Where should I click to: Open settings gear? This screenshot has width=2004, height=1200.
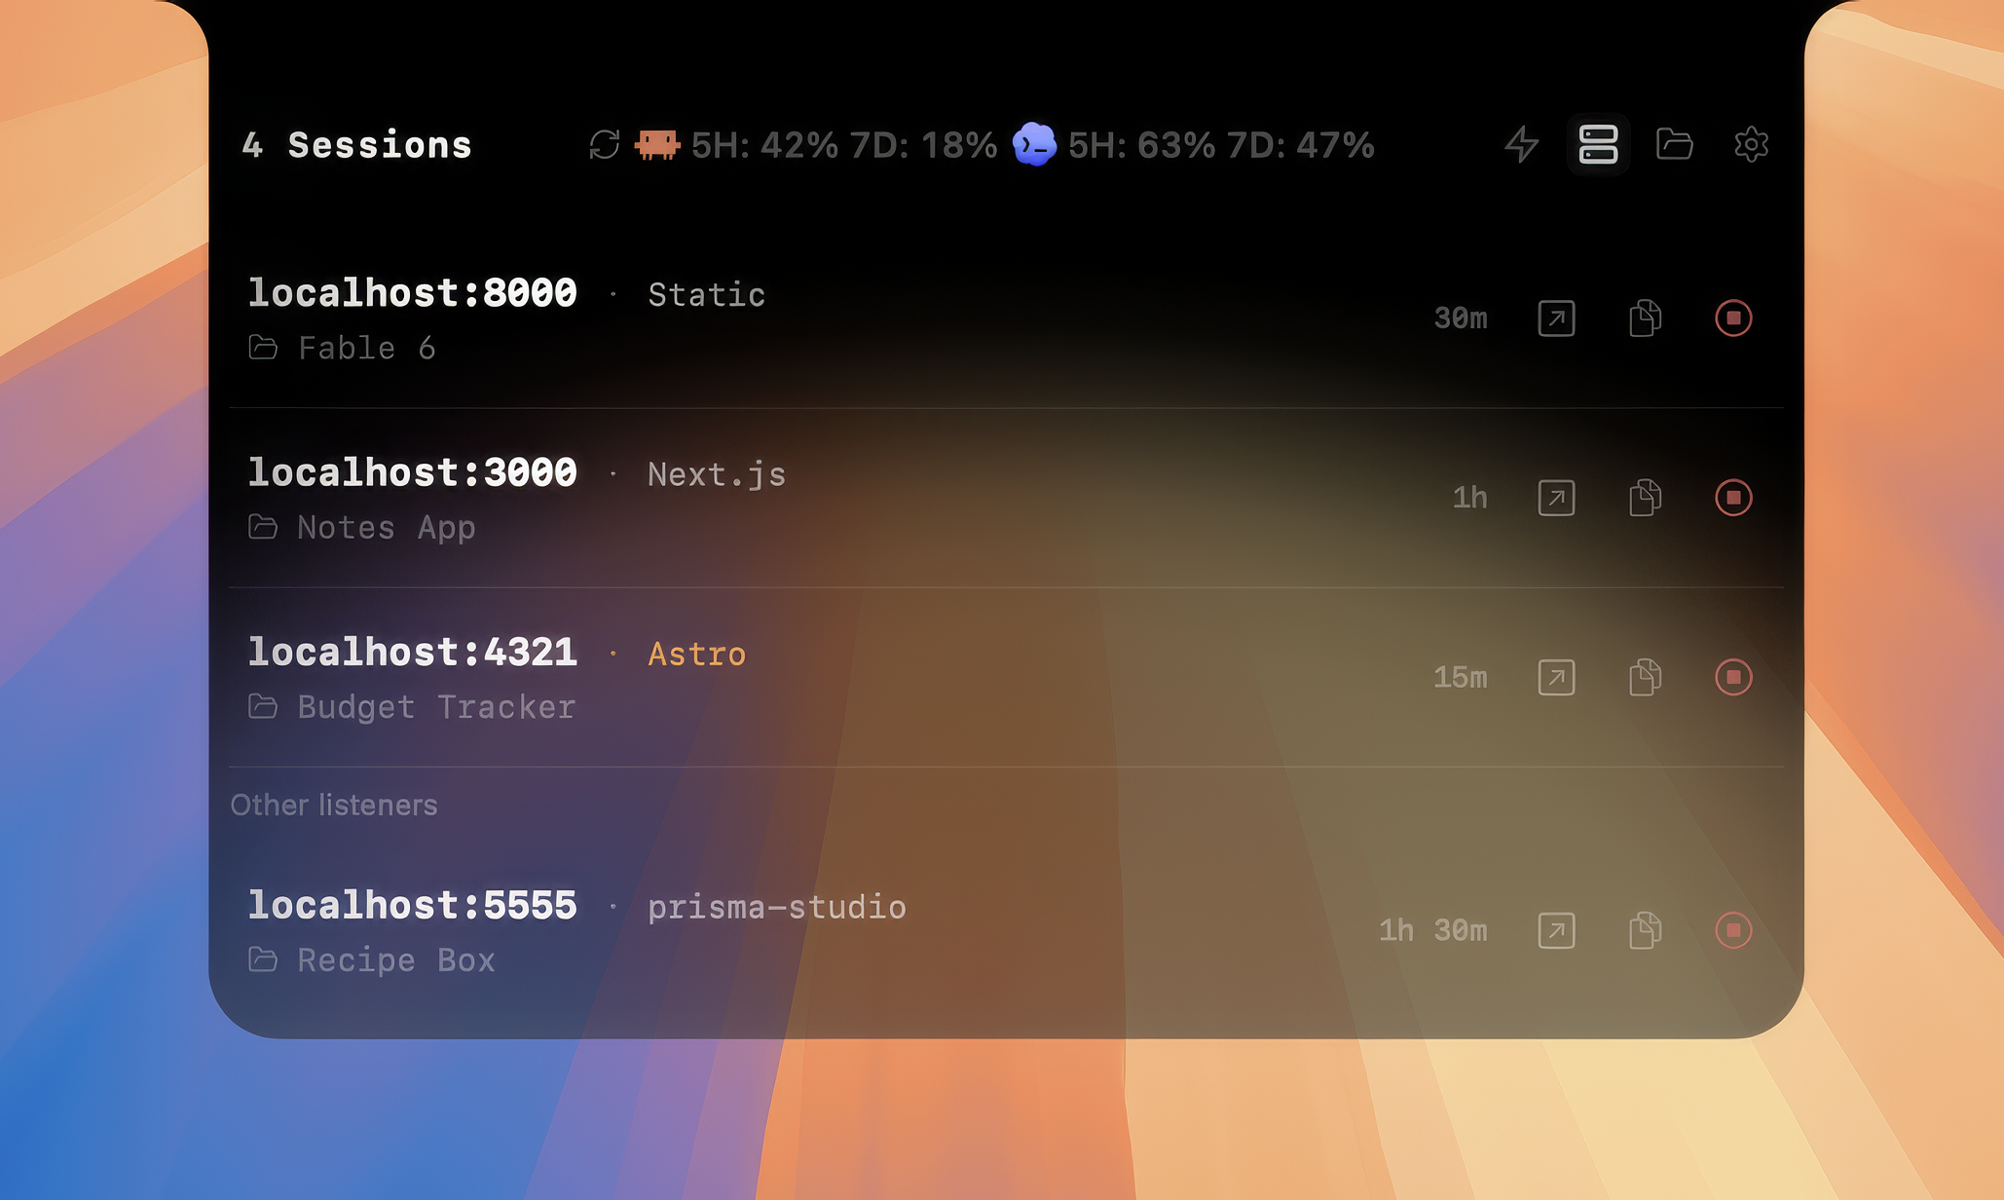pos(1751,144)
